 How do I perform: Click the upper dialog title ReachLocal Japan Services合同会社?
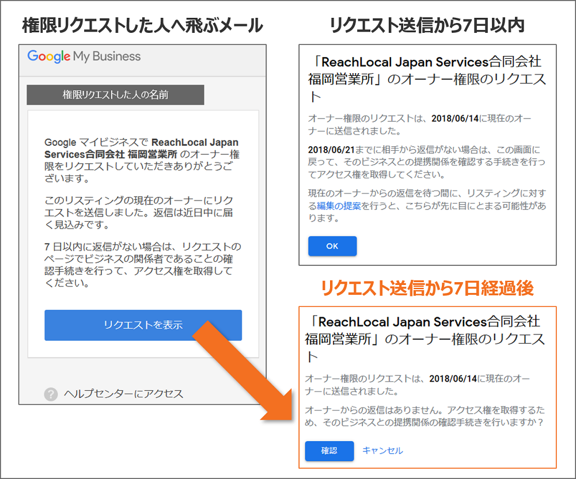[x=427, y=79]
